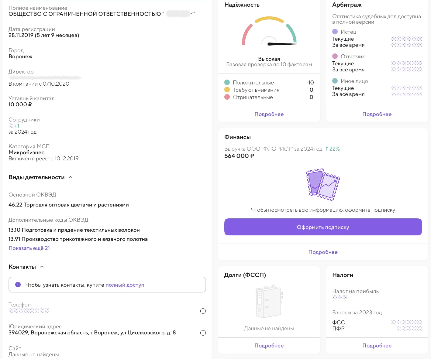Click the blurred phone number field

point(29,311)
